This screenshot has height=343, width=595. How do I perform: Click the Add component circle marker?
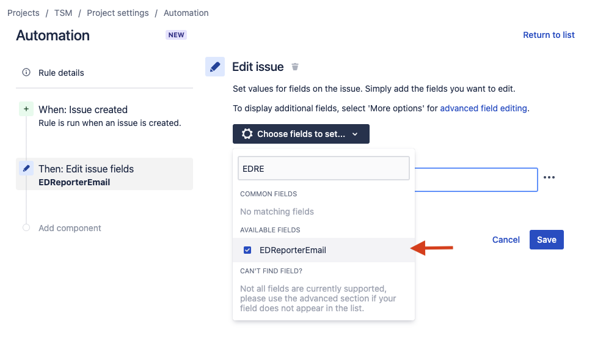tap(26, 228)
